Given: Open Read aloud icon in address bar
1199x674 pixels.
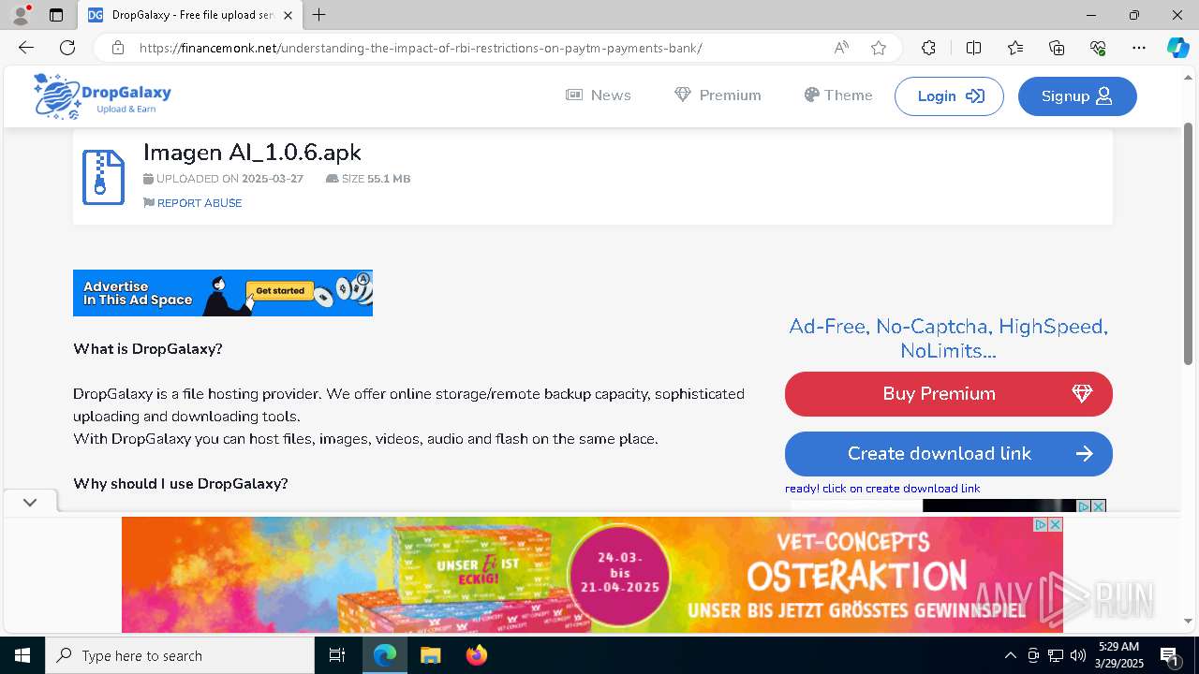Looking at the screenshot, I should tap(841, 48).
